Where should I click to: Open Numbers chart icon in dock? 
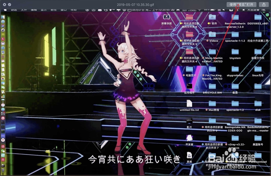3,96
